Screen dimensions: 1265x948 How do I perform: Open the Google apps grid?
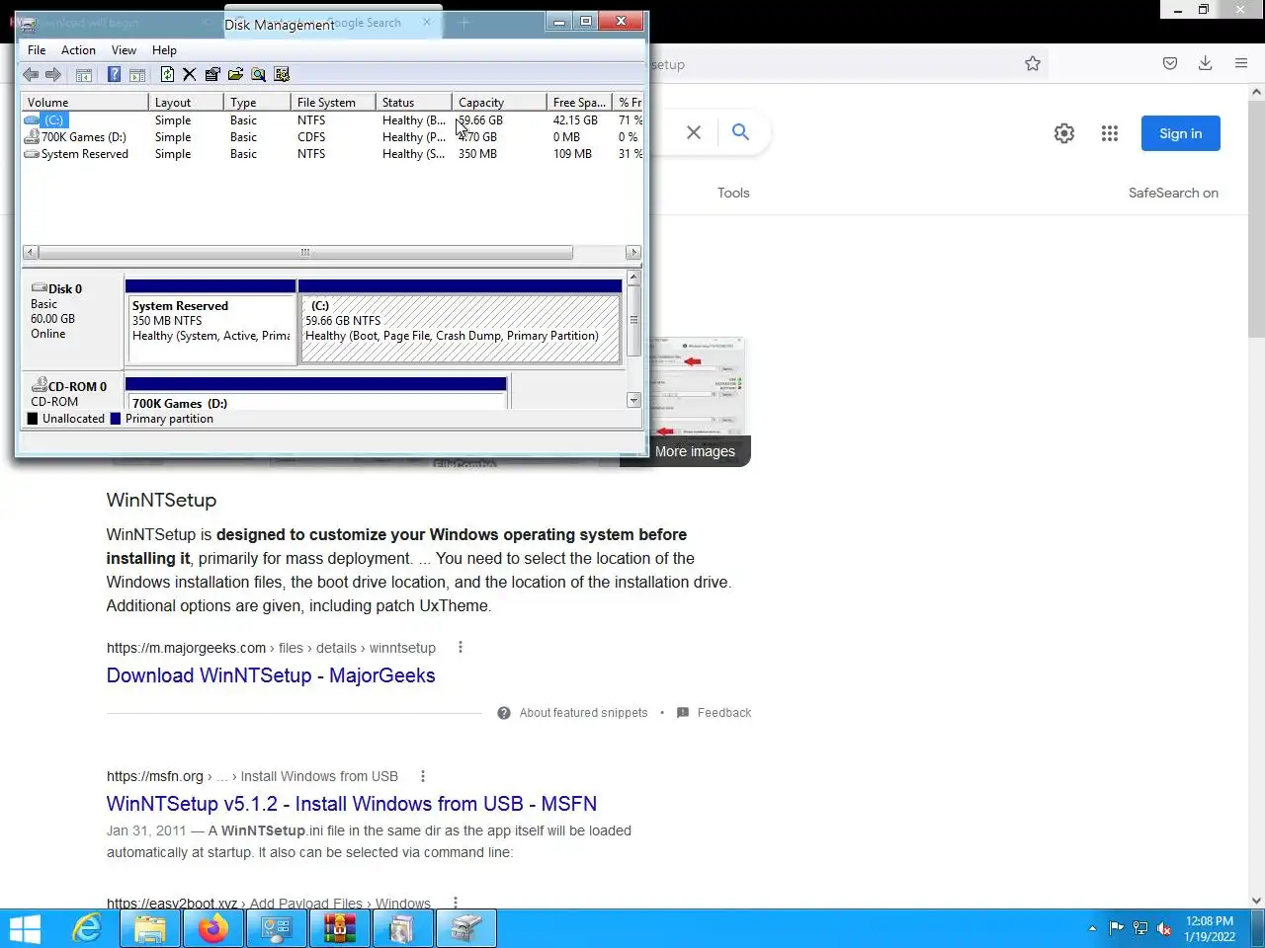pos(1110,133)
